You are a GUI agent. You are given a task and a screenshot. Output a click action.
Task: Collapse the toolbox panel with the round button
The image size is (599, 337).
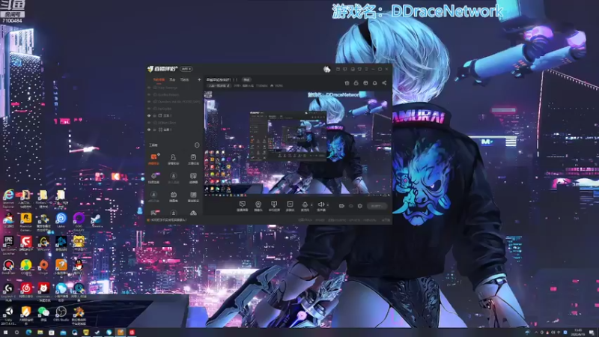pos(197,145)
